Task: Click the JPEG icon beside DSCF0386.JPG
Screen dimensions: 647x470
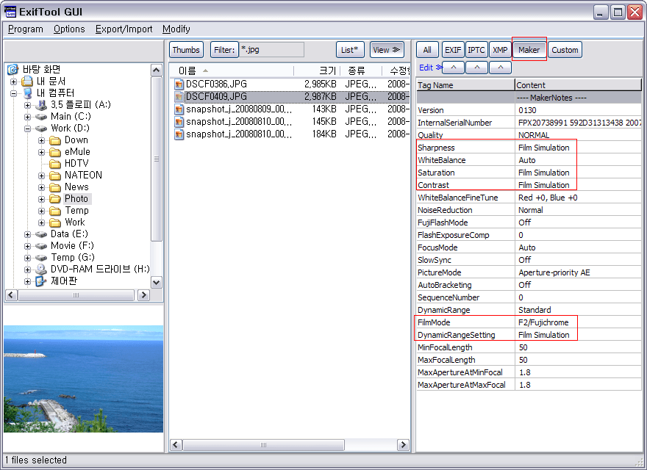Action: click(179, 84)
